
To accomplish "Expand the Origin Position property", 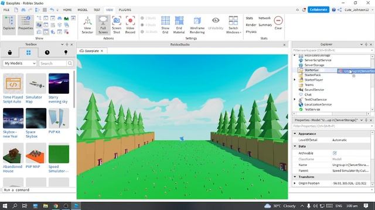I will pyautogui.click(x=295, y=183).
